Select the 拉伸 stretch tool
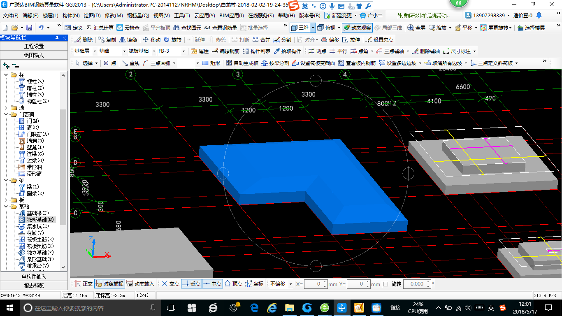Image resolution: width=562 pixels, height=316 pixels. tap(351, 40)
